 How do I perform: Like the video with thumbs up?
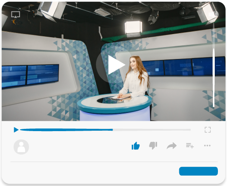[x=136, y=146]
